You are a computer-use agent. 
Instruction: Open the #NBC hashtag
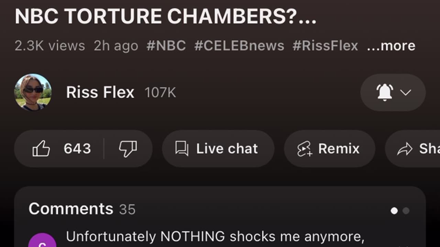pyautogui.click(x=166, y=46)
